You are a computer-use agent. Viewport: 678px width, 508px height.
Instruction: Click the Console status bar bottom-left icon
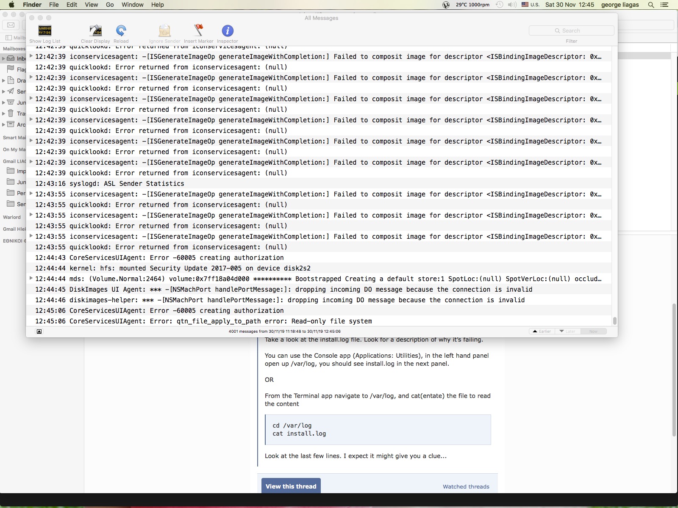pyautogui.click(x=39, y=331)
